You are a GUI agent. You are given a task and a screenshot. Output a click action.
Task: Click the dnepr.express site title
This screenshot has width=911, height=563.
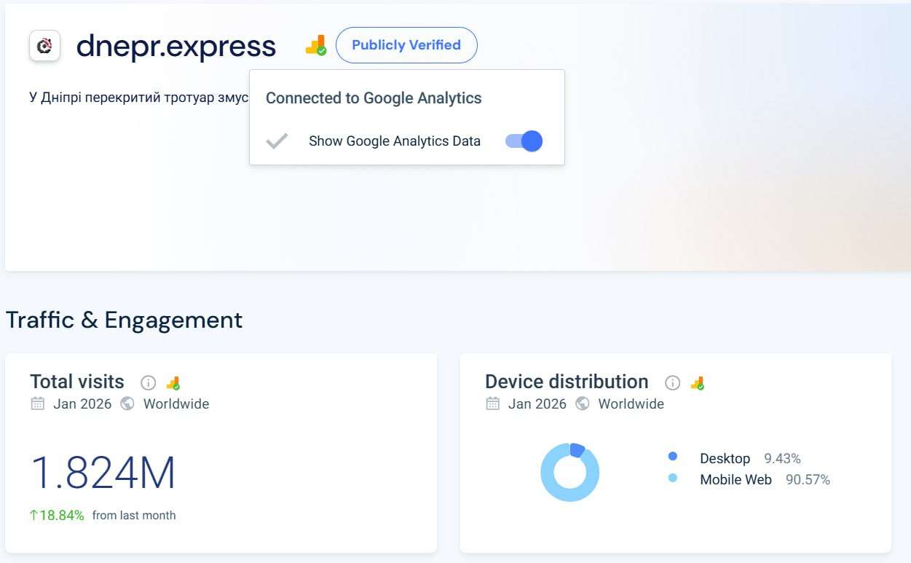click(176, 46)
